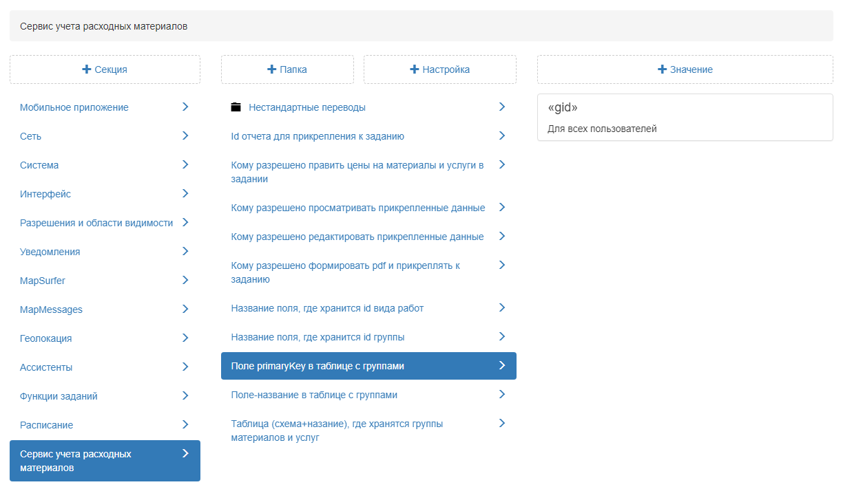
Task: Click the plus icon on Значение button
Action: tap(663, 69)
